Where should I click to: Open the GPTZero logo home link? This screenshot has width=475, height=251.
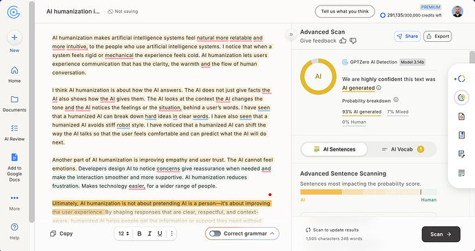click(14, 12)
